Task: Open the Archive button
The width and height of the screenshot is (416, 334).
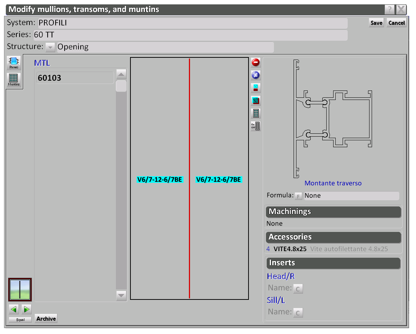Action: [x=46, y=319]
